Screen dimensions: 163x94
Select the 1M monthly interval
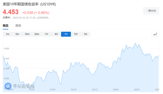point(85,34)
